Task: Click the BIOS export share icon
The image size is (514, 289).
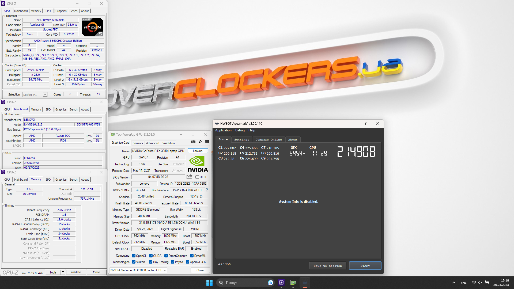Action: 189,177
